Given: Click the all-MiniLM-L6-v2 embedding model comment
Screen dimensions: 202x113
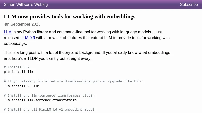Looking at the screenshot, I should tap(49, 110).
